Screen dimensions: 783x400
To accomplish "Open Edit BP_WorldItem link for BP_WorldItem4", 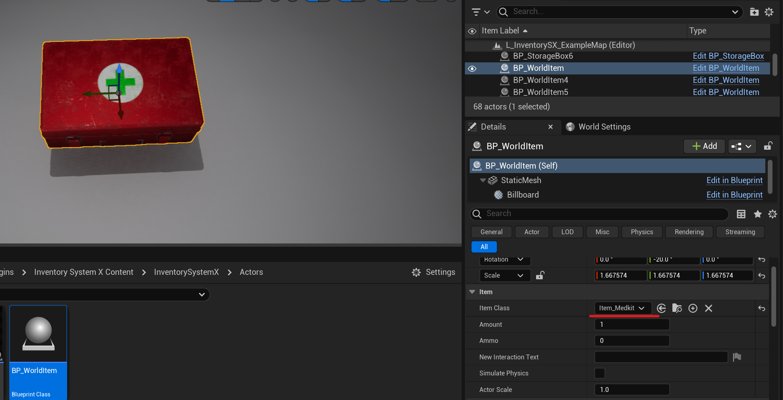I will (x=726, y=80).
